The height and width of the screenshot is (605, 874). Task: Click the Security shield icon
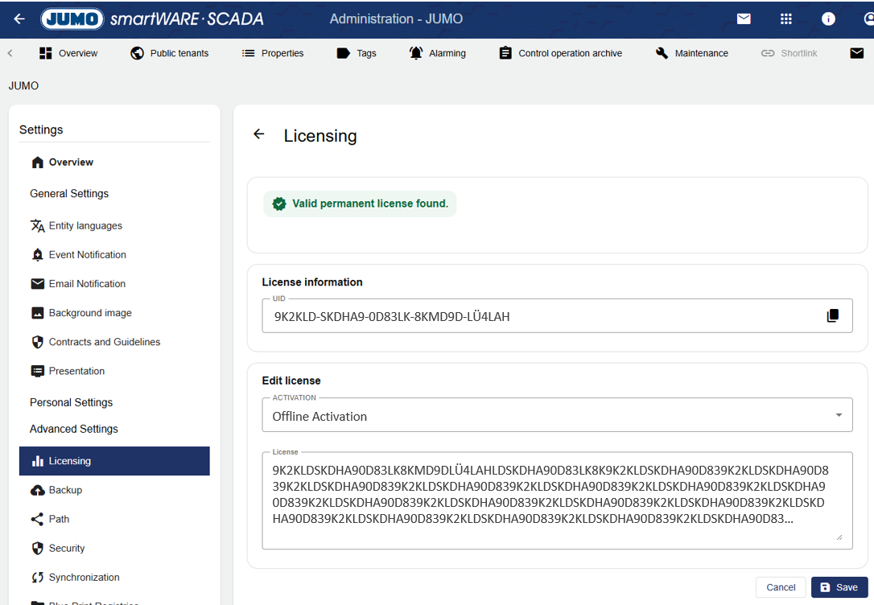[x=37, y=548]
